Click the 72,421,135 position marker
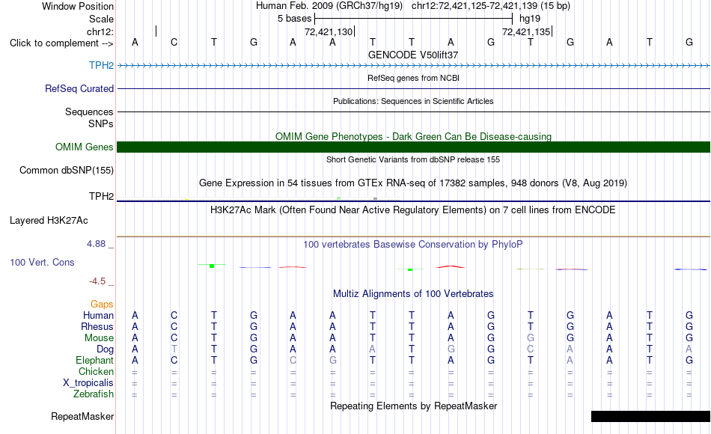Image resolution: width=711 pixels, height=434 pixels. (x=526, y=31)
